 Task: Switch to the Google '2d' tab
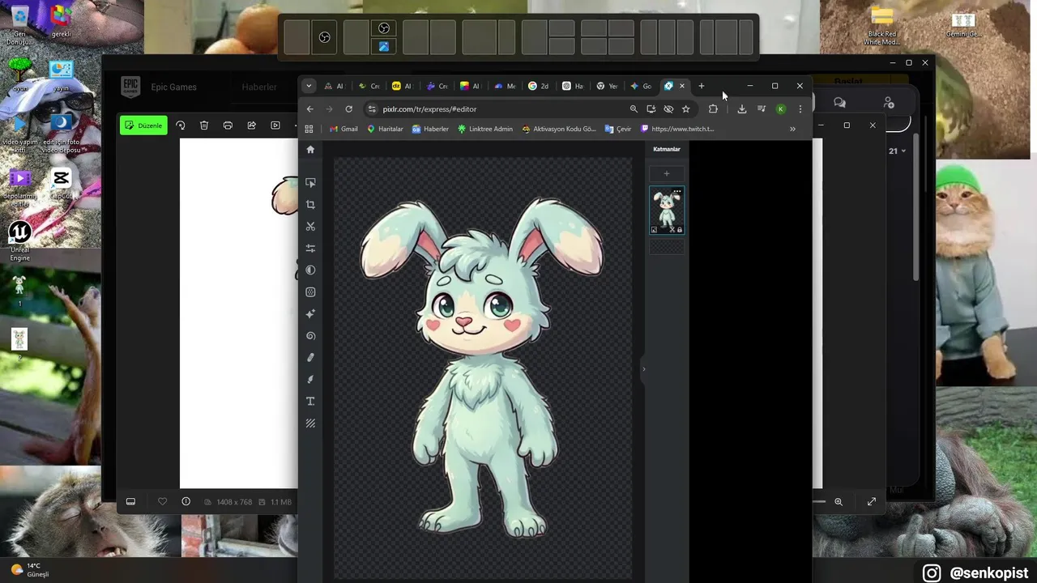[x=539, y=86]
